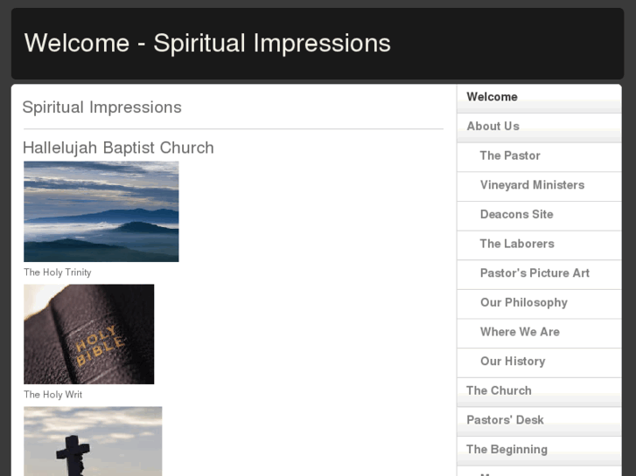This screenshot has height=476, width=636.
Task: Open the Welcome page in sidebar
Action: point(493,97)
